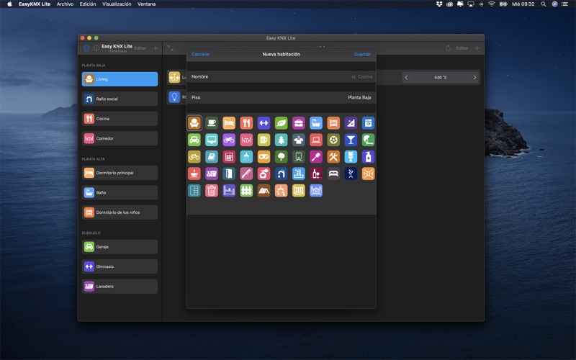Click the Wi-Fi icon in the menu bar
The width and height of the screenshot is (576, 360).
(x=492, y=4)
